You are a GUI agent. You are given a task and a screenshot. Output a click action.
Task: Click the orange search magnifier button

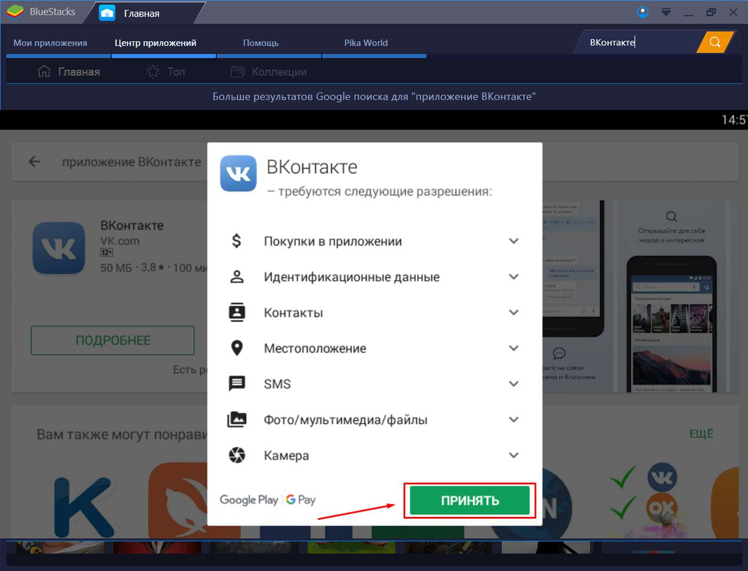point(714,42)
